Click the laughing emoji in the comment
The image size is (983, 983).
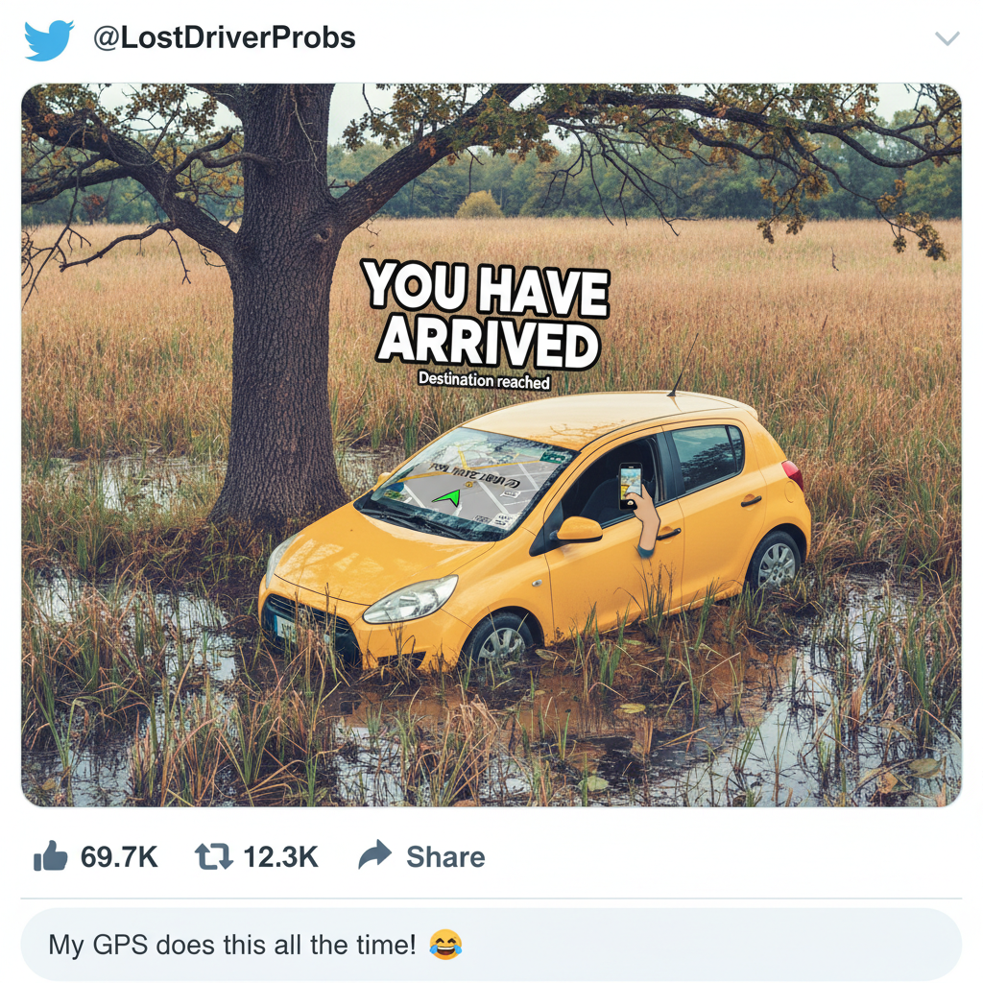click(x=445, y=945)
